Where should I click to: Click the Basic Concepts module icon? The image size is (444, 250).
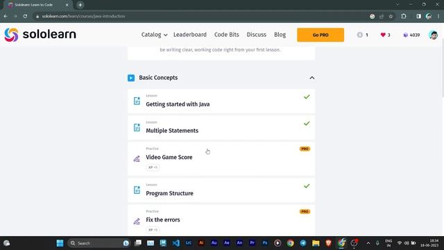click(131, 78)
